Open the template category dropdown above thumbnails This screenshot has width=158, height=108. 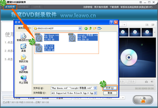point(125,25)
